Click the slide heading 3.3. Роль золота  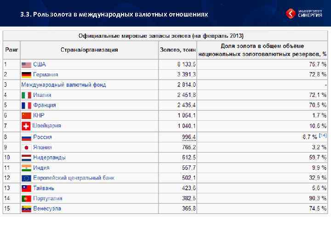pyautogui.click(x=114, y=14)
